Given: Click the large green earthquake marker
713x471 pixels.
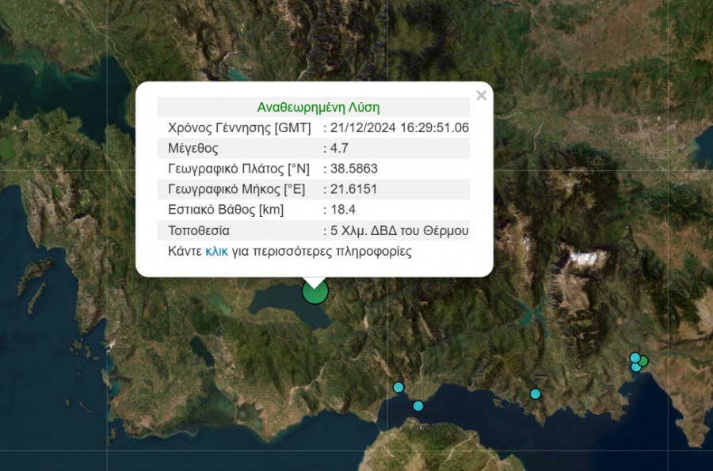Looking at the screenshot, I should point(315,291).
